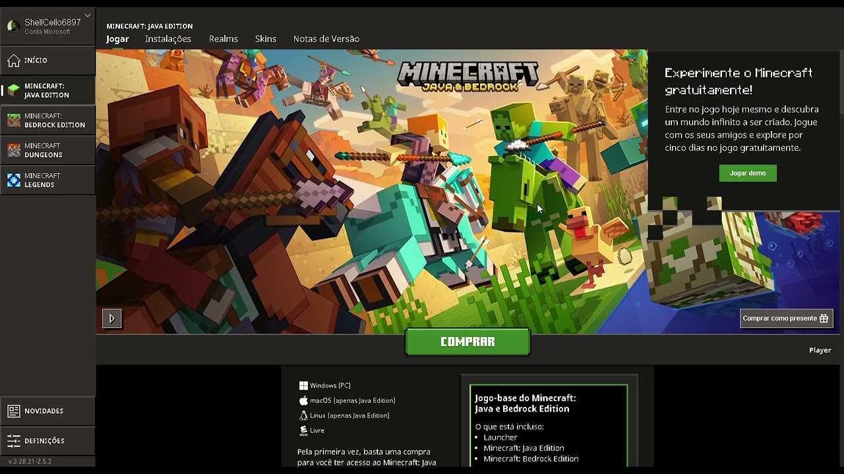Click the green COMPRAR button

467,342
